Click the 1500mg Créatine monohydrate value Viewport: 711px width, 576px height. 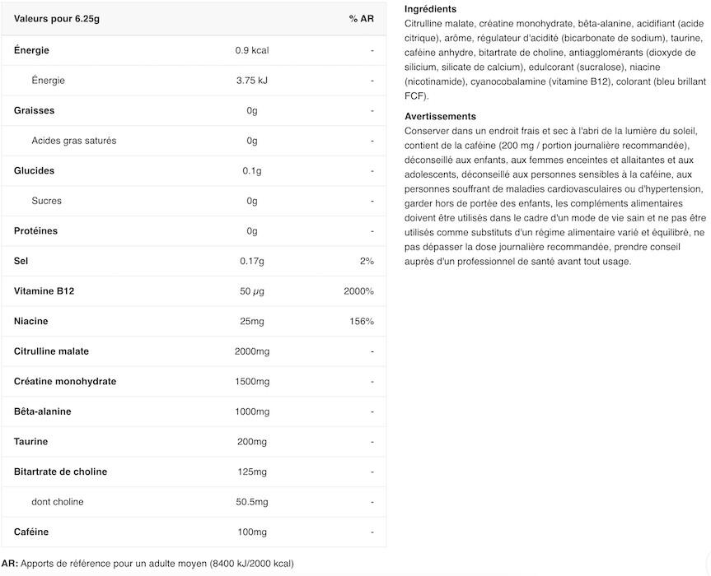coord(252,382)
